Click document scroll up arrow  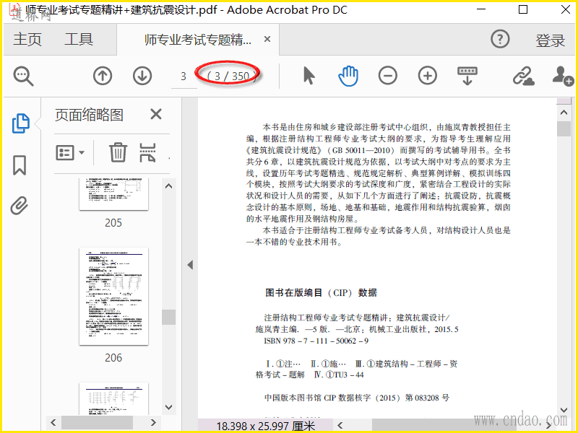point(564,113)
